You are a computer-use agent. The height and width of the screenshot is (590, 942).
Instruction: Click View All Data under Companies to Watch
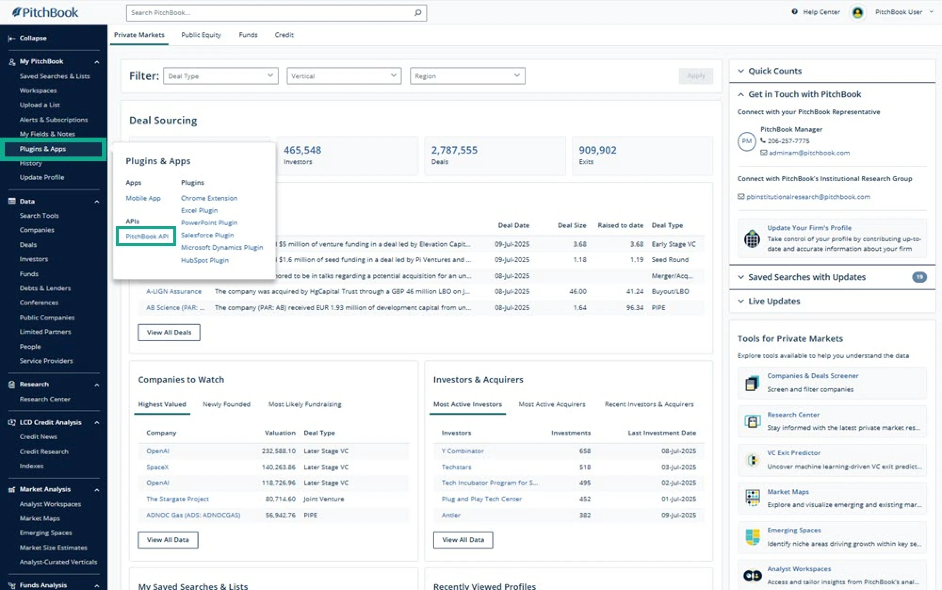tap(168, 540)
